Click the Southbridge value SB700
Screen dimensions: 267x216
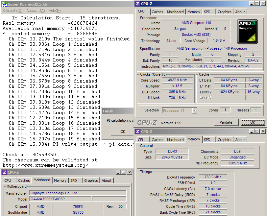pyautogui.click(x=78, y=212)
